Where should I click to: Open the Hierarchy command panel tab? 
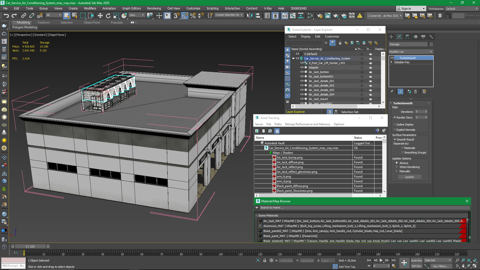[x=407, y=37]
